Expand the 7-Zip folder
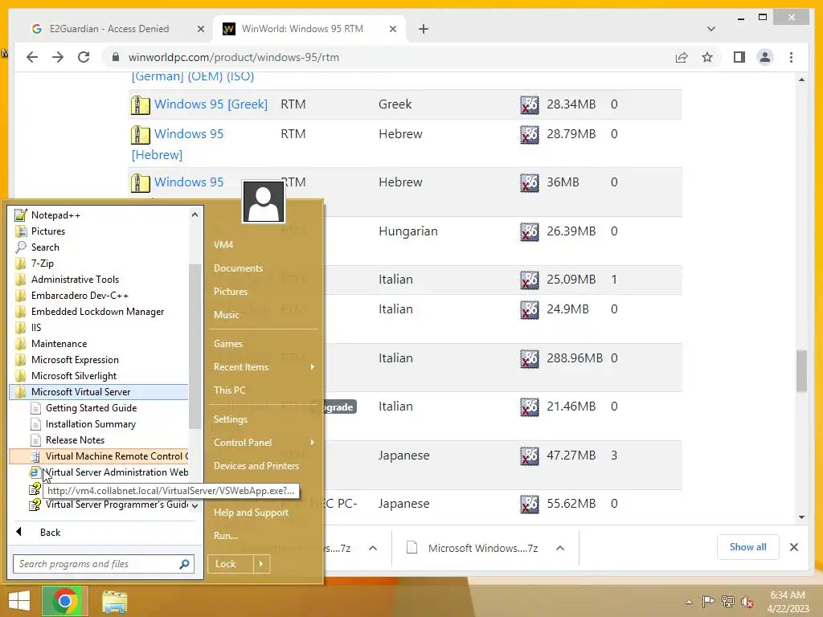 [x=42, y=264]
